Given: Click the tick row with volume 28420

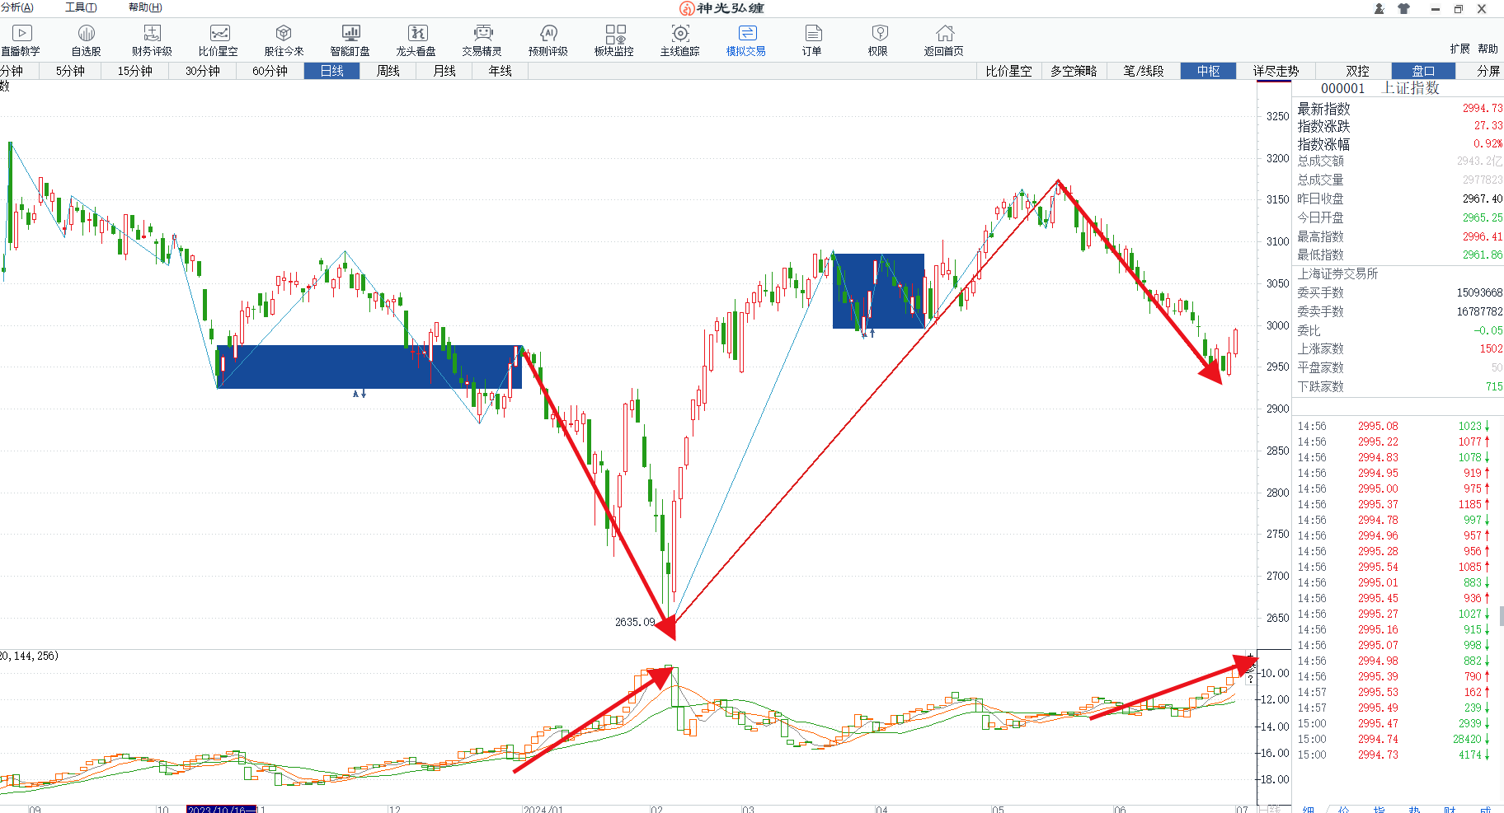Looking at the screenshot, I should point(1394,739).
